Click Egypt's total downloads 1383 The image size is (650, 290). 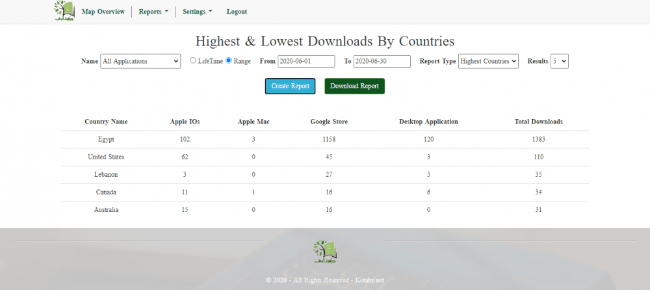538,139
